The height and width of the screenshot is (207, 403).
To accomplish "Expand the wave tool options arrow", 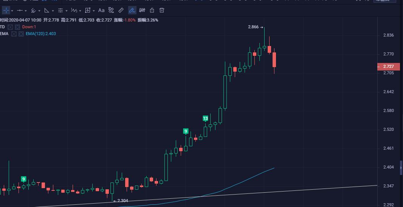I will point(80,11).
